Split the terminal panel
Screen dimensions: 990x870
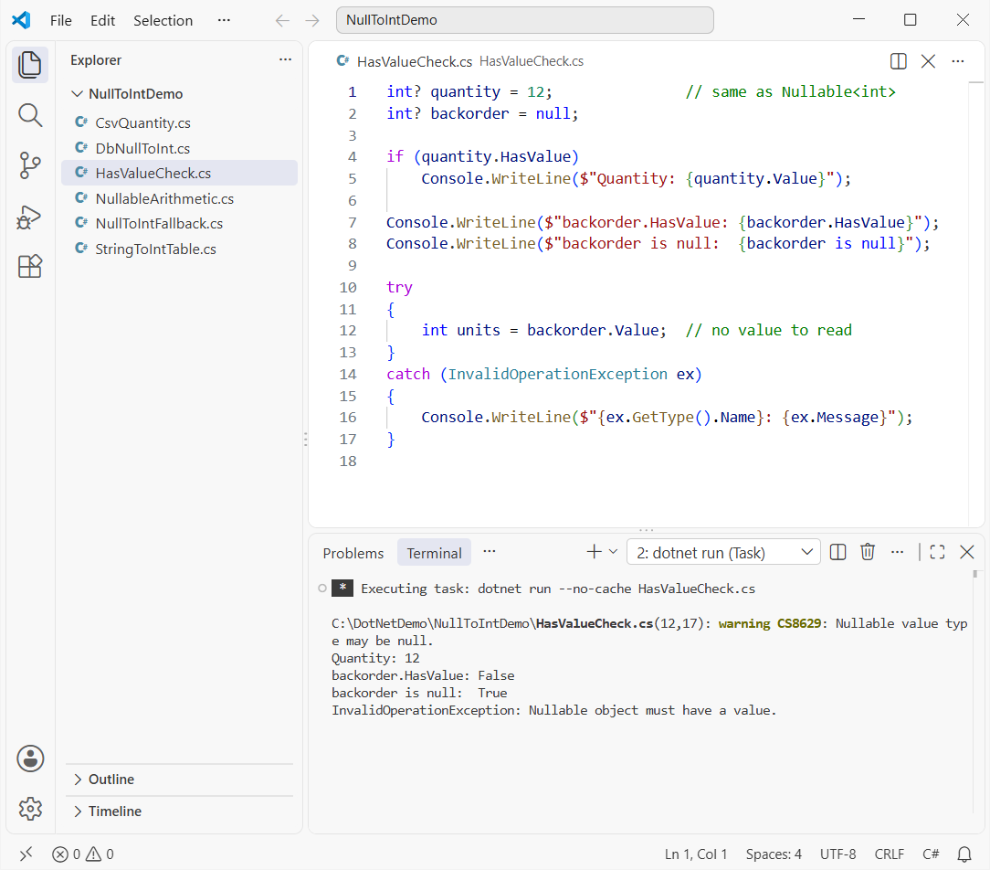837,552
